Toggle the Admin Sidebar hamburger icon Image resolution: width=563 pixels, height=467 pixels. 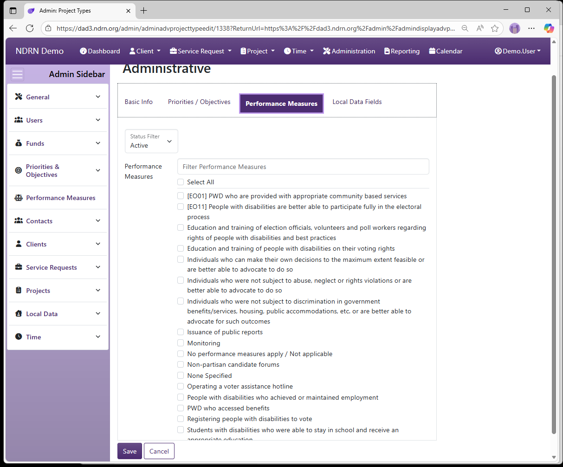18,74
